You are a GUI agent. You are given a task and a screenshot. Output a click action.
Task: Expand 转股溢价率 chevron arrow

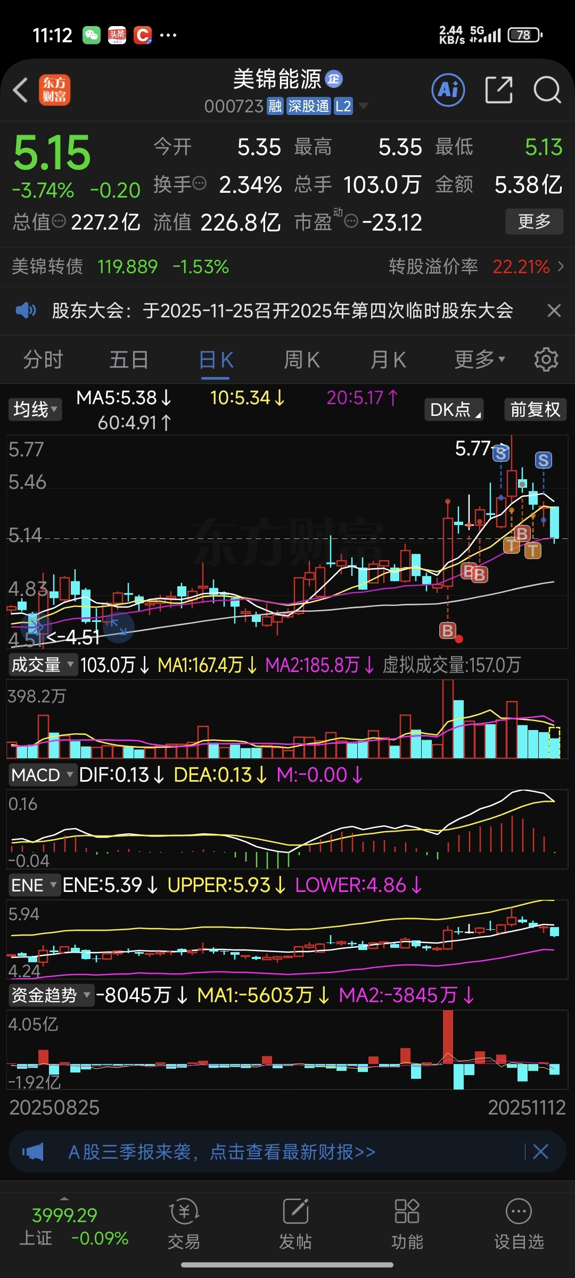(x=561, y=266)
